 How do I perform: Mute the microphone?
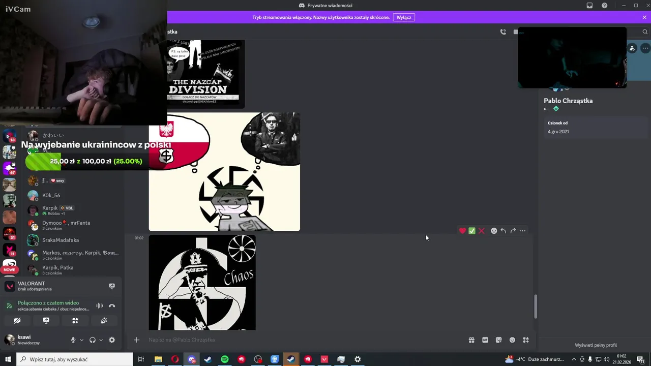pyautogui.click(x=73, y=340)
